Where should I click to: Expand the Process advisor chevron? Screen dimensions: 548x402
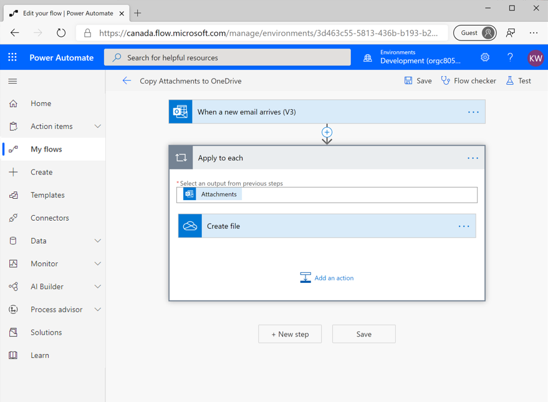click(98, 309)
